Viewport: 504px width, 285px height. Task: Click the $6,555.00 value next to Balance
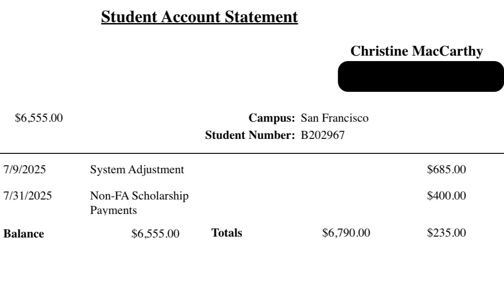[155, 234]
